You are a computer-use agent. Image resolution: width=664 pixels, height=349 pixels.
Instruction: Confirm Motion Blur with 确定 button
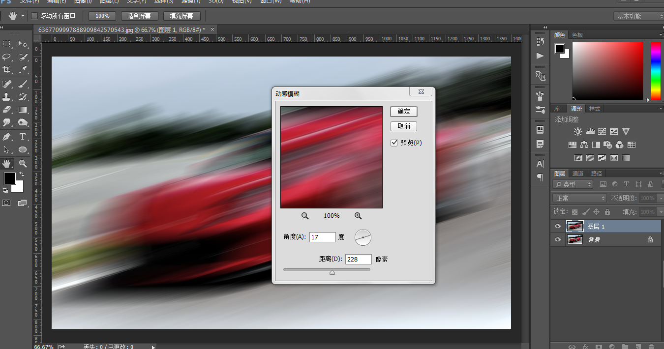pyautogui.click(x=404, y=112)
